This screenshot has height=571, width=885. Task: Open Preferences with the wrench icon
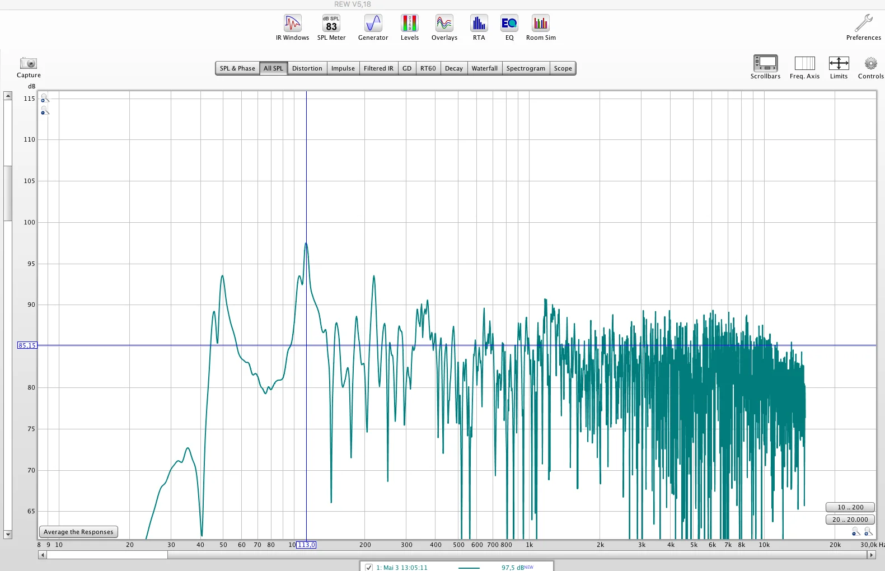pos(863,27)
